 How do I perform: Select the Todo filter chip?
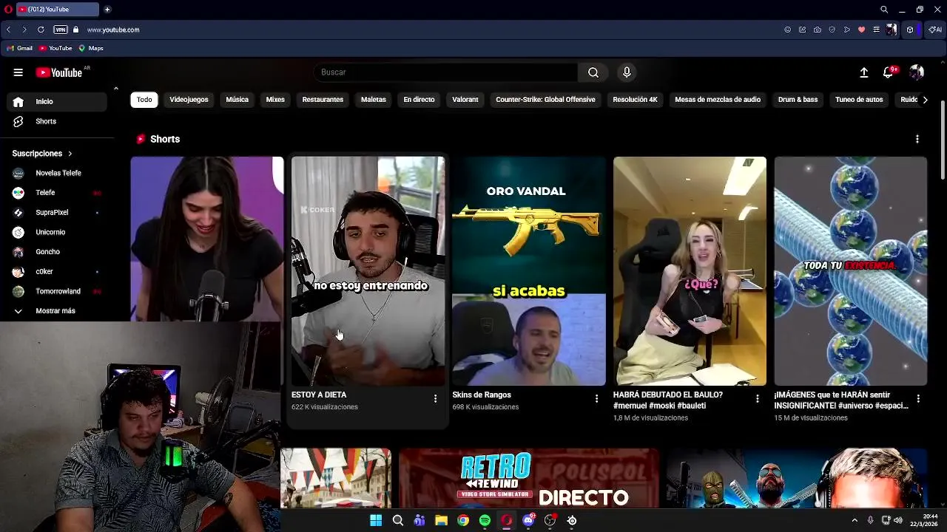coord(144,100)
